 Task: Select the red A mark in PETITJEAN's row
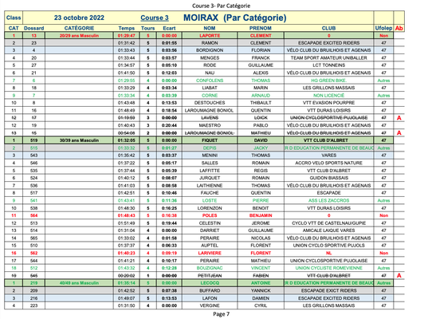[399, 276]
